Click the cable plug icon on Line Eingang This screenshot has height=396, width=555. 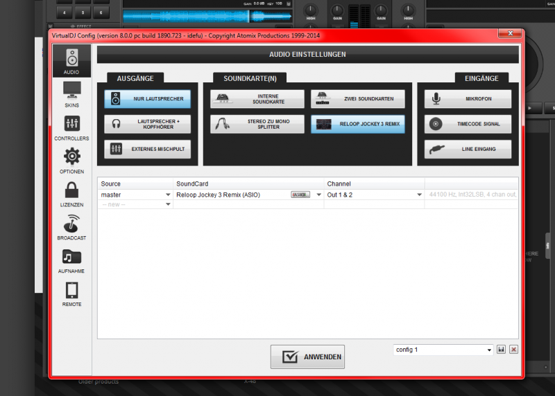[437, 150]
